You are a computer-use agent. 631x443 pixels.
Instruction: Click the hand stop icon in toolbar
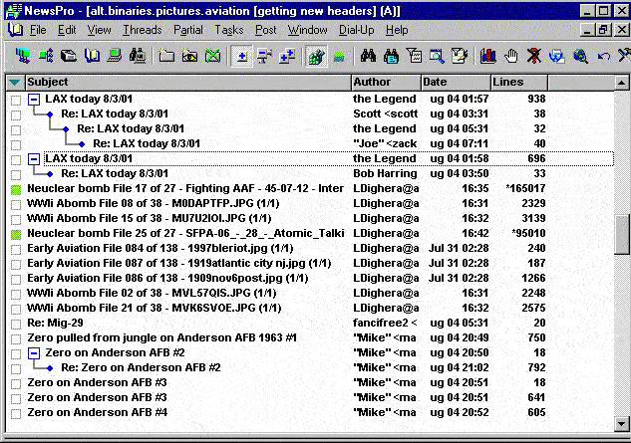[x=512, y=56]
